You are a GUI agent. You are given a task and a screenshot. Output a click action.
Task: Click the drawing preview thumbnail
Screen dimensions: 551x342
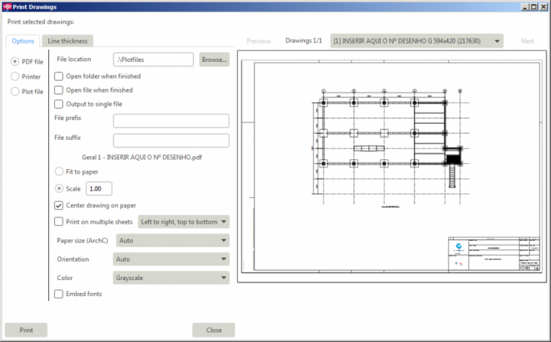(x=392, y=166)
